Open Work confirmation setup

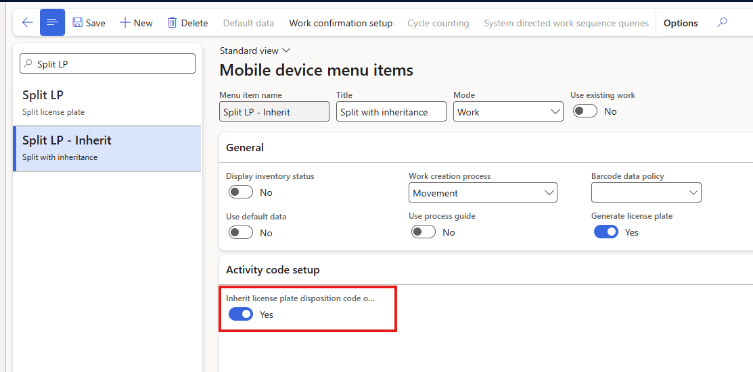(340, 23)
